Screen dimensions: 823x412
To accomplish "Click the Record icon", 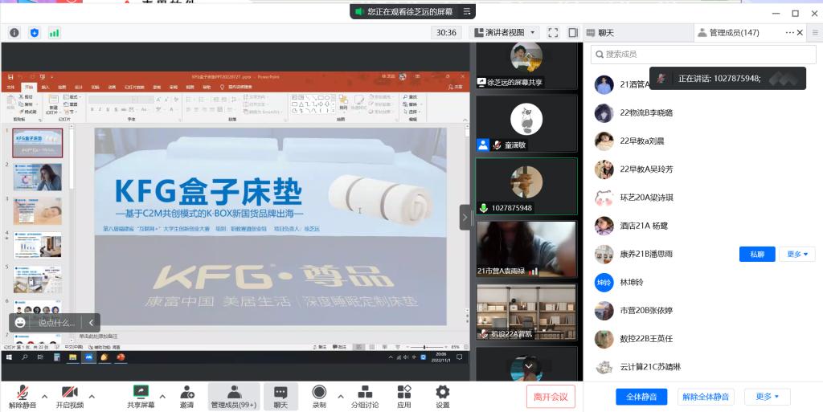I will pos(319,393).
